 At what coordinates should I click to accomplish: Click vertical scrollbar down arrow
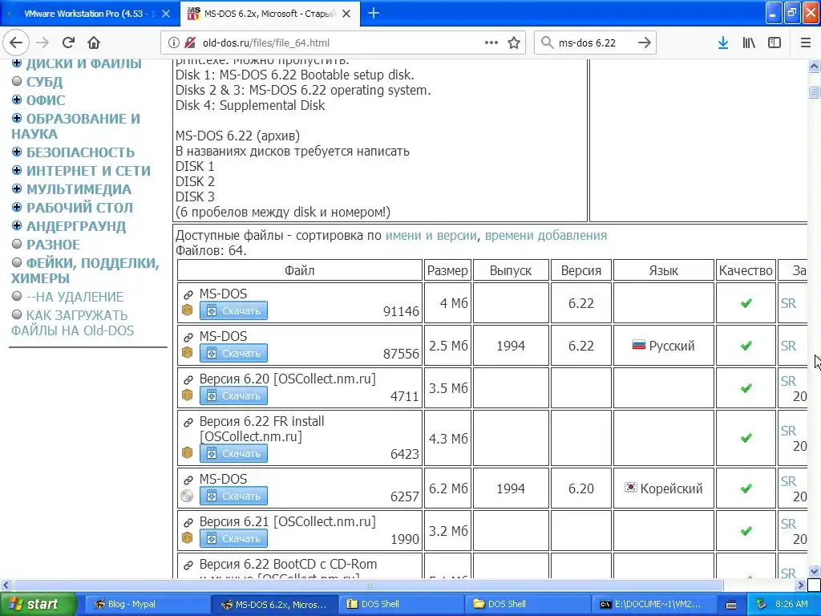point(814,572)
